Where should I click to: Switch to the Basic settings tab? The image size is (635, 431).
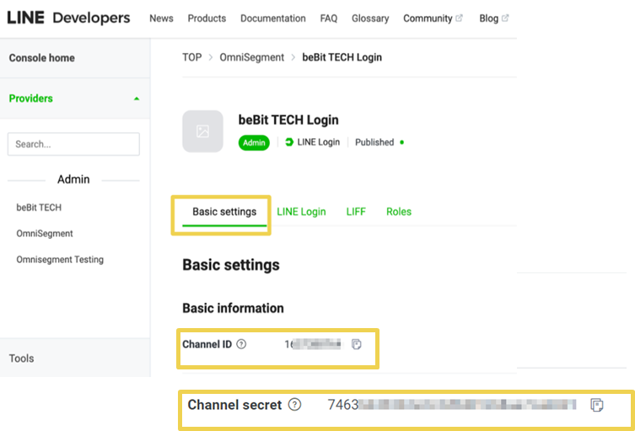[224, 212]
